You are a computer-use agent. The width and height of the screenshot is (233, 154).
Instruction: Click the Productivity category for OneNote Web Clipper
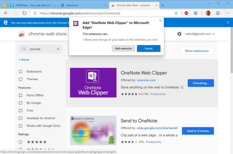click(158, 94)
